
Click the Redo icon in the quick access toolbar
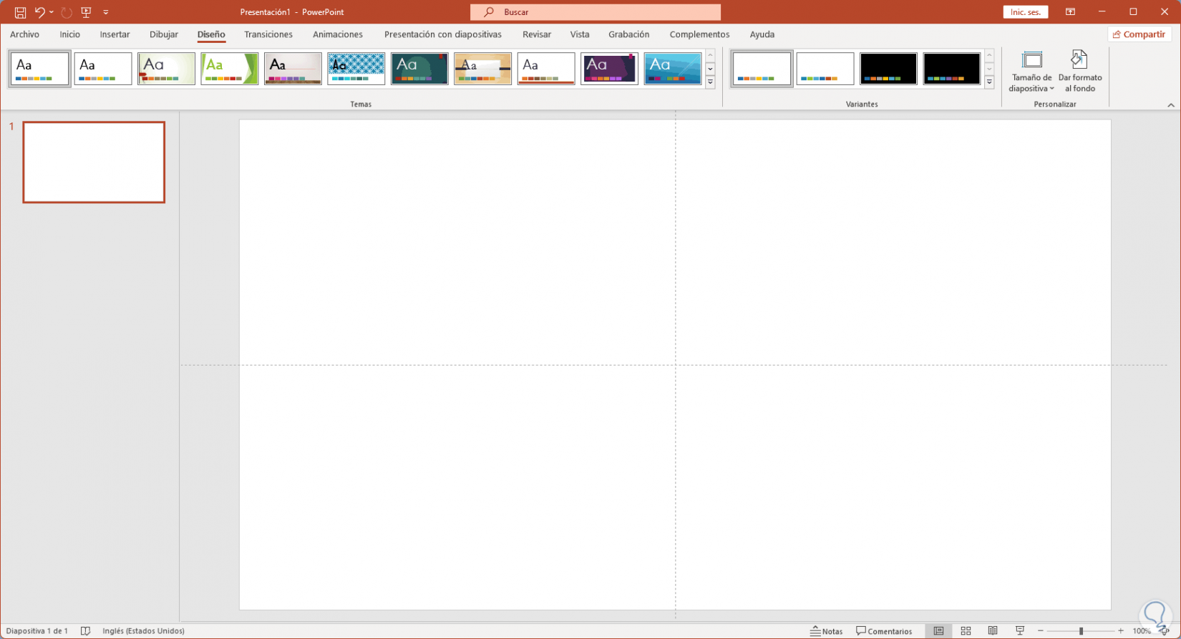(x=67, y=12)
